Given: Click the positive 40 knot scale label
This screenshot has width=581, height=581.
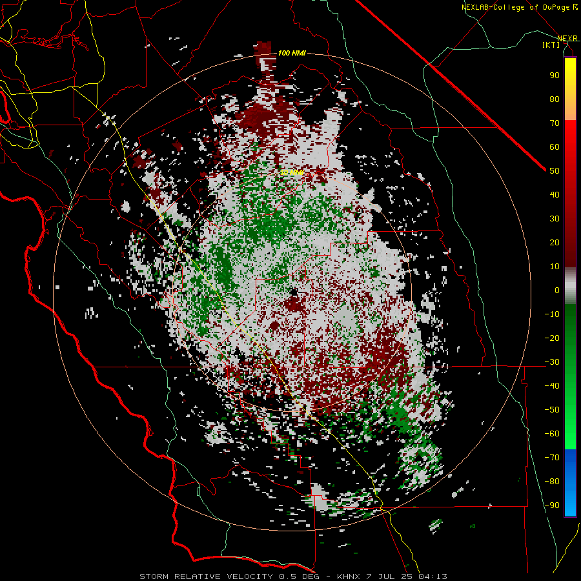Looking at the screenshot, I should [x=555, y=194].
